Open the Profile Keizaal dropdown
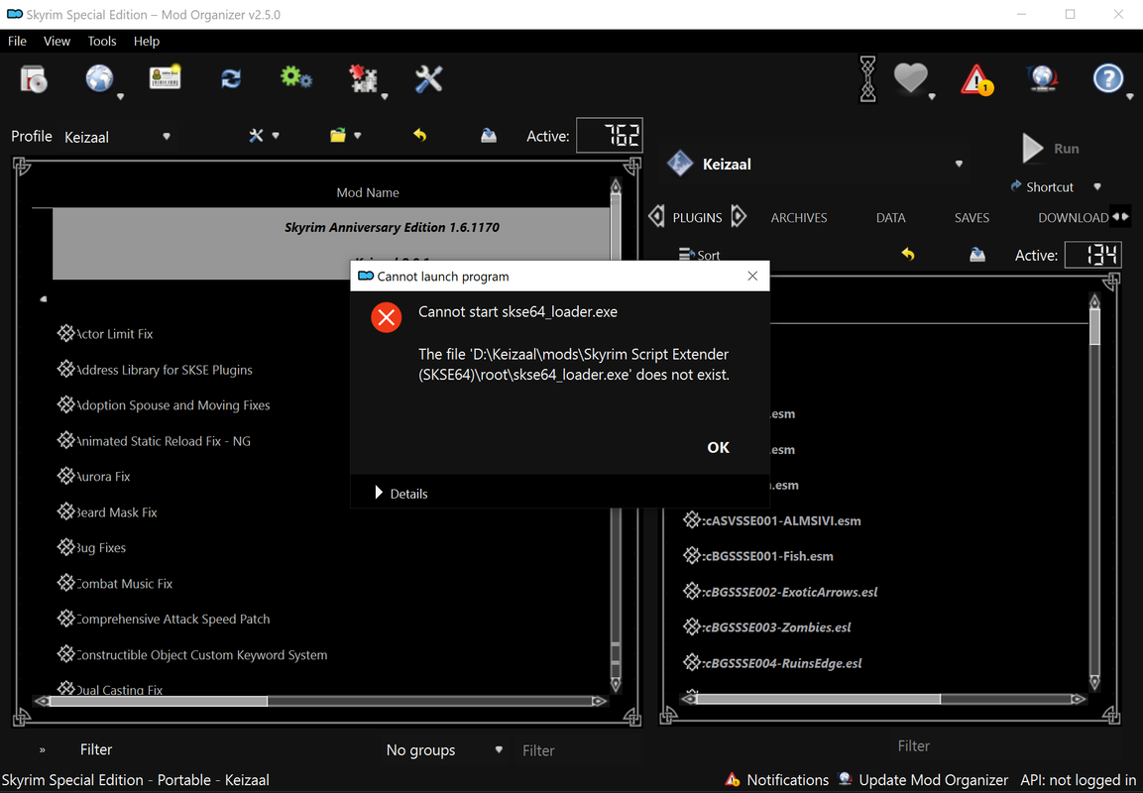 point(117,137)
